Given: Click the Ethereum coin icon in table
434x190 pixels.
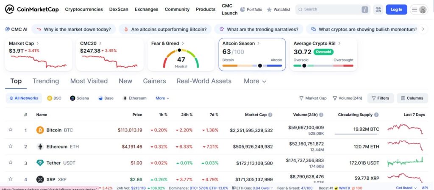Looking at the screenshot, I should point(40,147).
